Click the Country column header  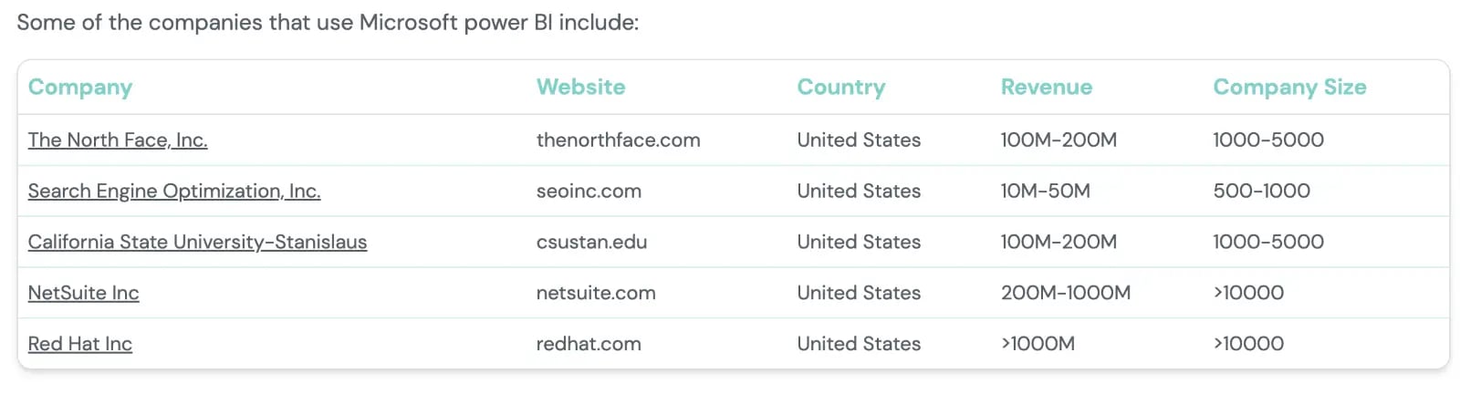pos(841,88)
